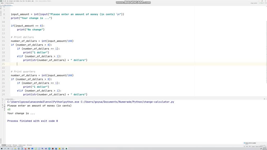Open Task View from the taskbar

[x=8, y=149]
